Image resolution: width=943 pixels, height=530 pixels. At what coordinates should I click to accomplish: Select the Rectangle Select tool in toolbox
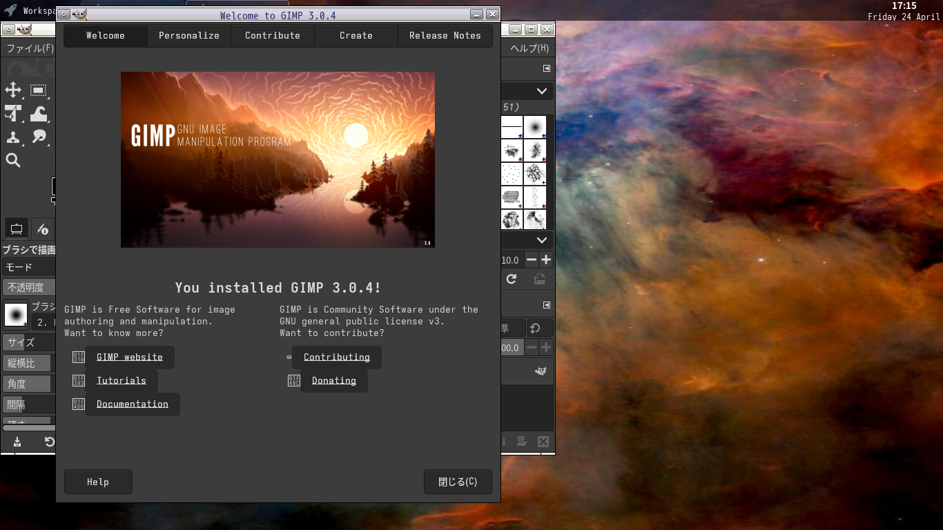(x=39, y=90)
